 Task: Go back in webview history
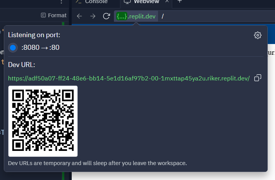click(x=79, y=16)
